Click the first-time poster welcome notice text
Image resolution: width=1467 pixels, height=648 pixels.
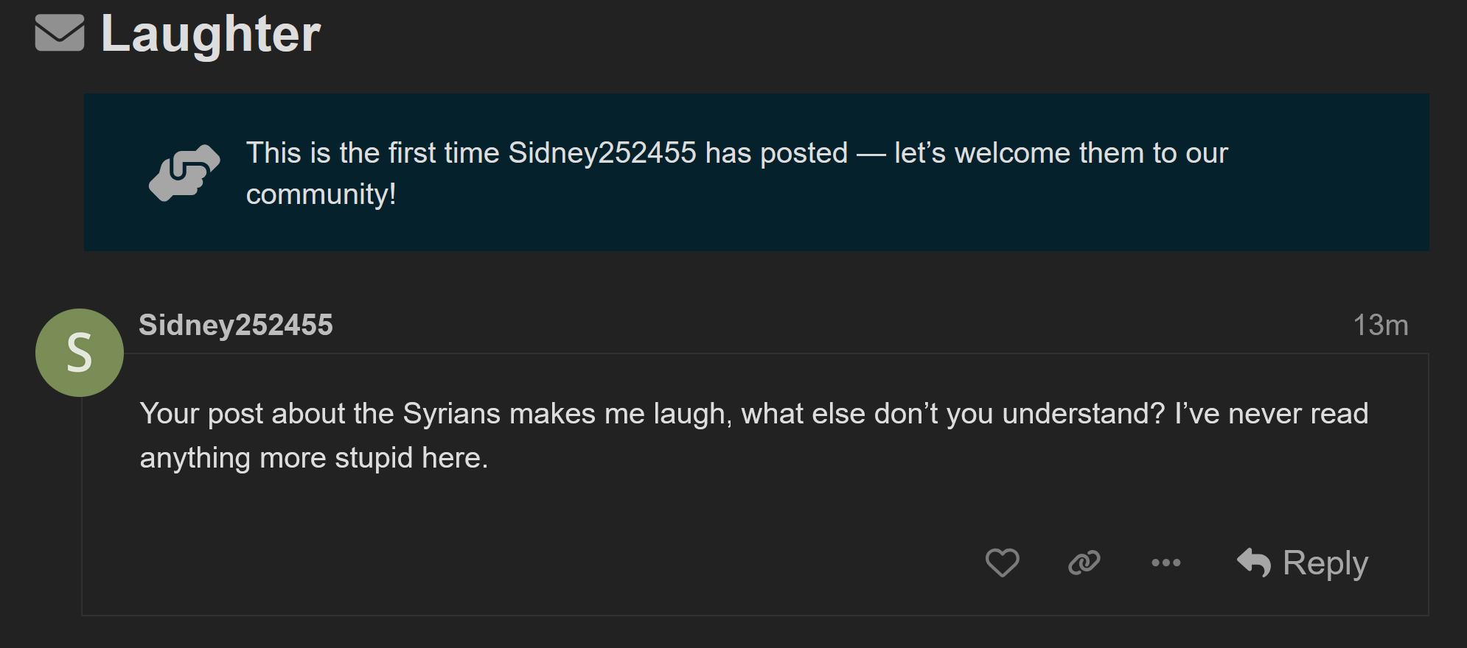(736, 173)
